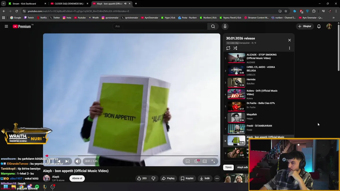Go back in browser history
This screenshot has height=191, width=340.
4,11
